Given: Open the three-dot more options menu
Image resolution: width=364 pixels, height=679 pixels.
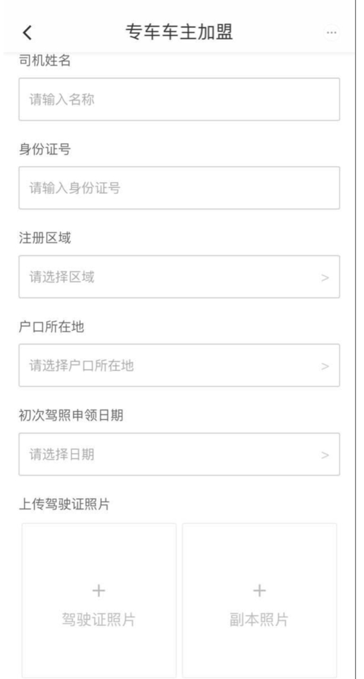Looking at the screenshot, I should 331,33.
